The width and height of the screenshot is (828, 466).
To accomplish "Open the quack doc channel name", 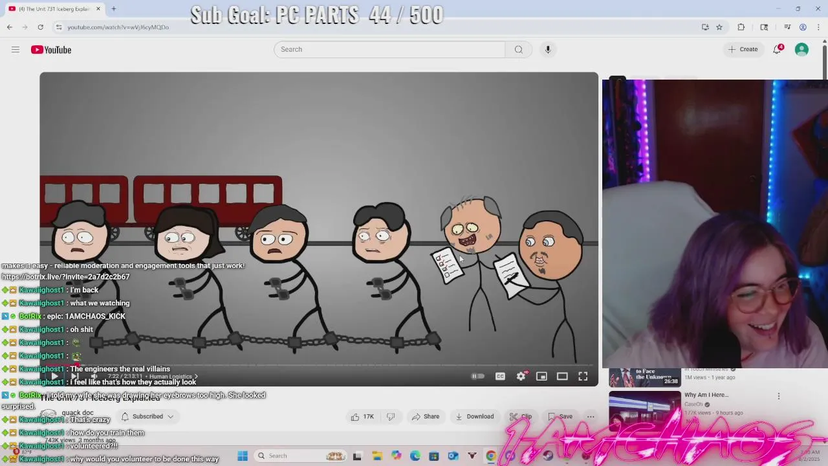I will coord(78,413).
